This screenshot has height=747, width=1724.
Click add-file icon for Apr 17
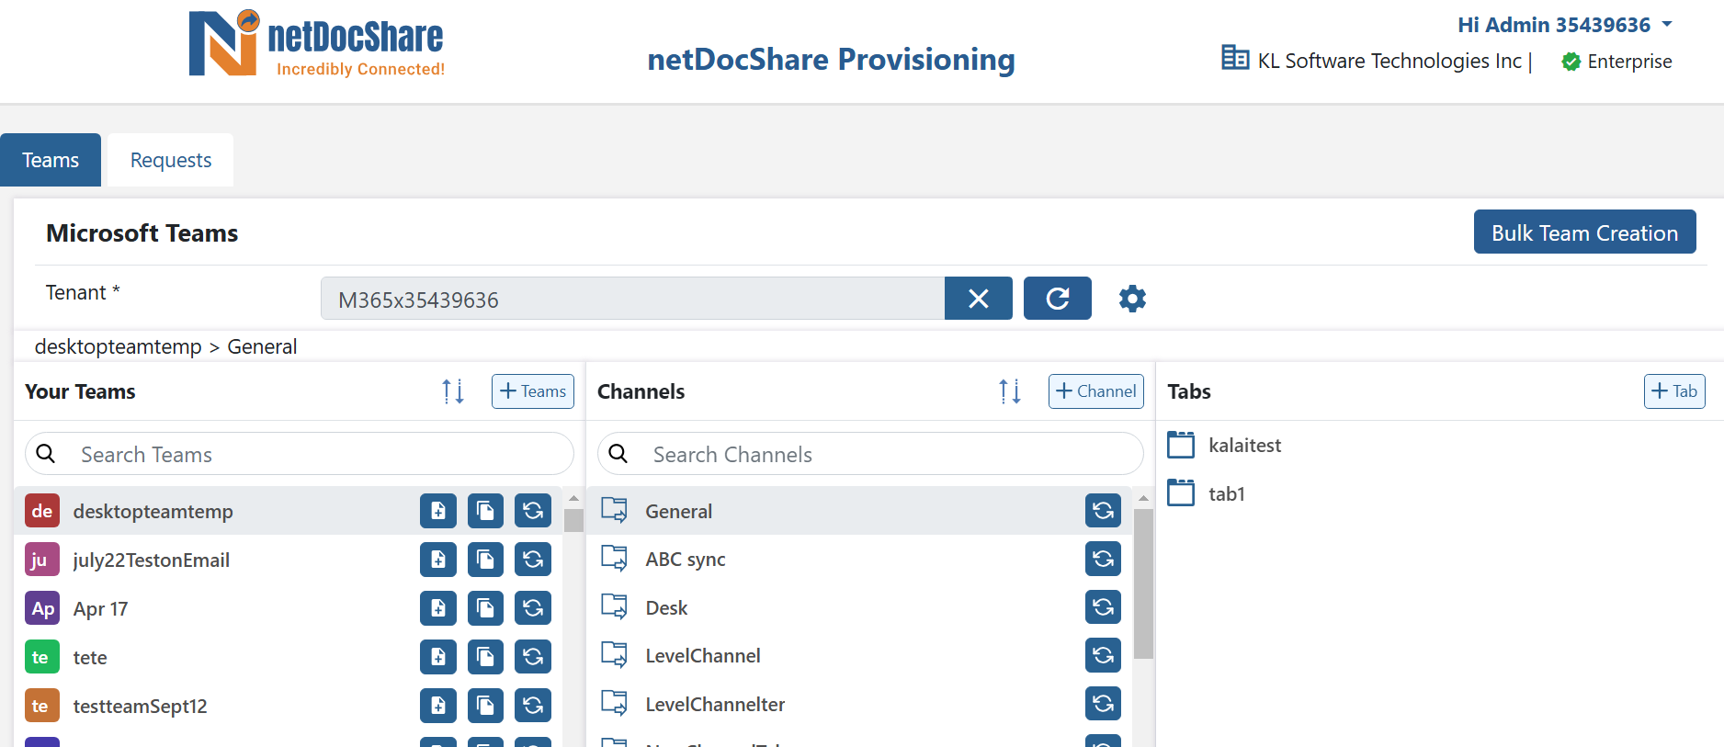[438, 608]
